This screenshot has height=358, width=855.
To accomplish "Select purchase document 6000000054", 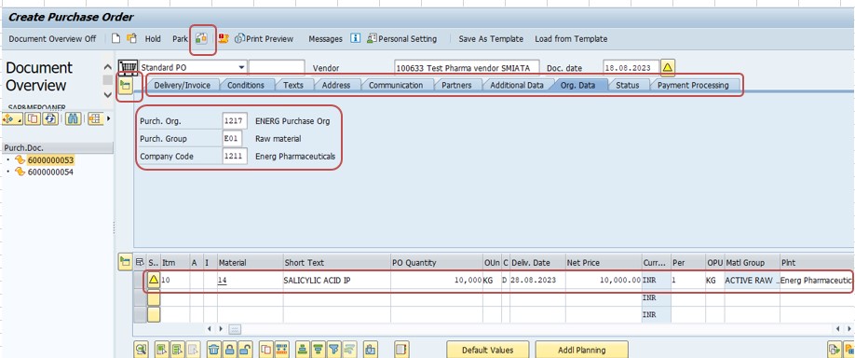I will 50,172.
